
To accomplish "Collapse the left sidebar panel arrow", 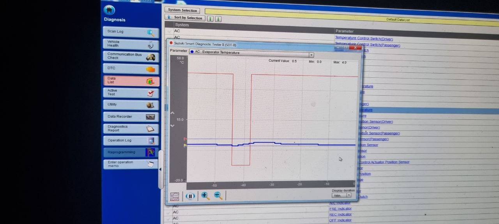I will coord(160,169).
